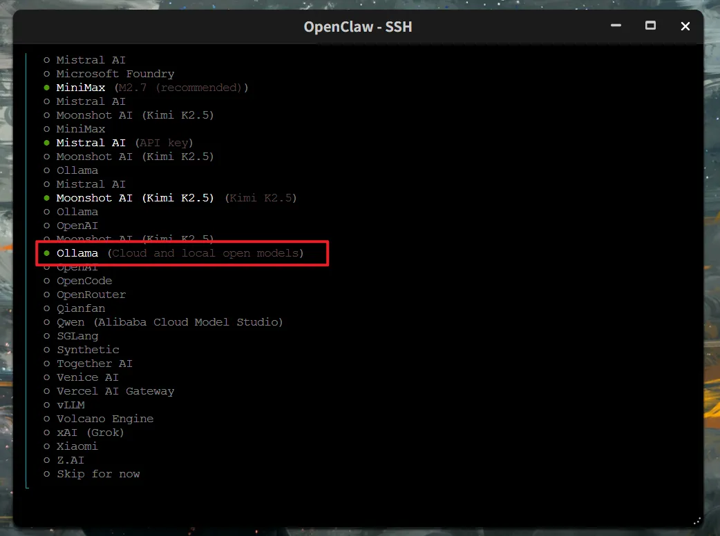The width and height of the screenshot is (720, 536).
Task: Pick the vLLM provider
Action: tap(64, 405)
